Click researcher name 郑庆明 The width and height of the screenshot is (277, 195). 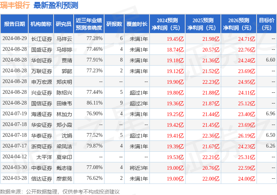coord(64,82)
